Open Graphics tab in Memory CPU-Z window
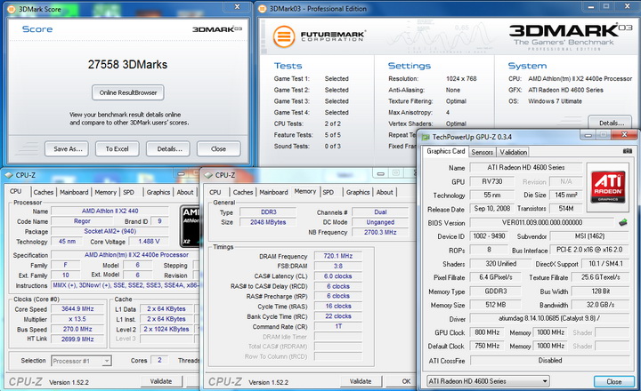641x391 pixels. pos(358,192)
